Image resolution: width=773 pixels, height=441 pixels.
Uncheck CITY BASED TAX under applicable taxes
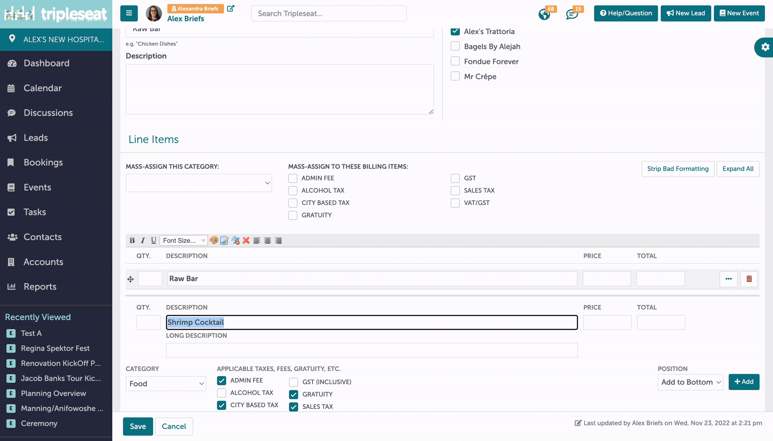222,405
